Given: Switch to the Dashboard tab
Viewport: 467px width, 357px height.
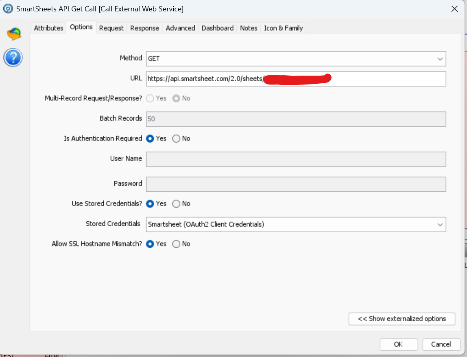Looking at the screenshot, I should click(217, 28).
